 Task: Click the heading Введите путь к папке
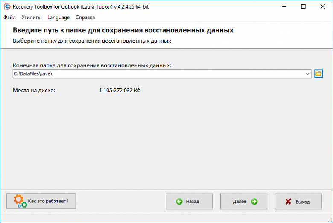click(x=123, y=30)
